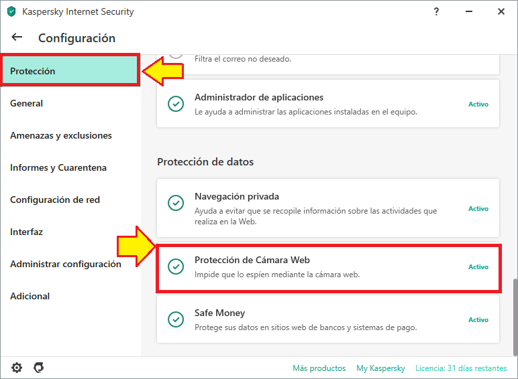Go to Informes y Cuarentena
This screenshot has width=518, height=379.
[x=58, y=167]
